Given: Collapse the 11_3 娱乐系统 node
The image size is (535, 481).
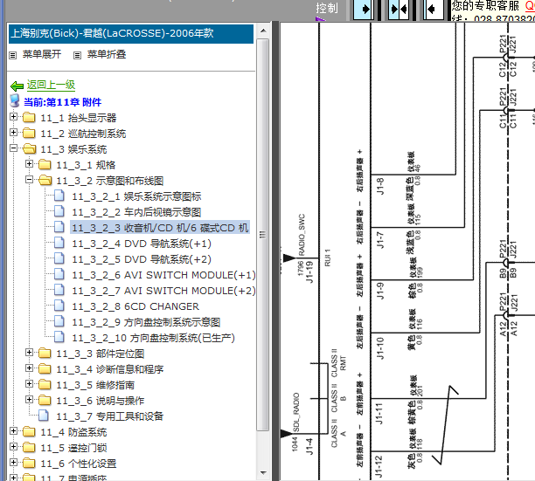Looking at the screenshot, I should [x=14, y=148].
